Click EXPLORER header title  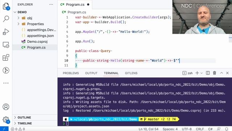pos(25,4)
